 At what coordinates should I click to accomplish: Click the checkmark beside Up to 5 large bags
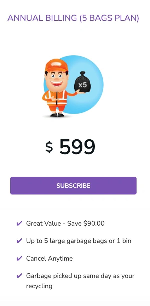click(19, 241)
